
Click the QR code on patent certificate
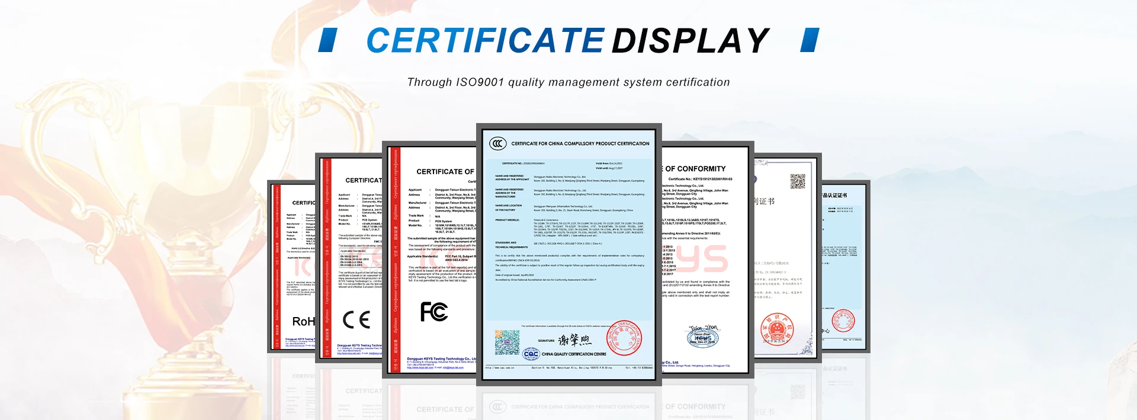pyautogui.click(x=798, y=182)
